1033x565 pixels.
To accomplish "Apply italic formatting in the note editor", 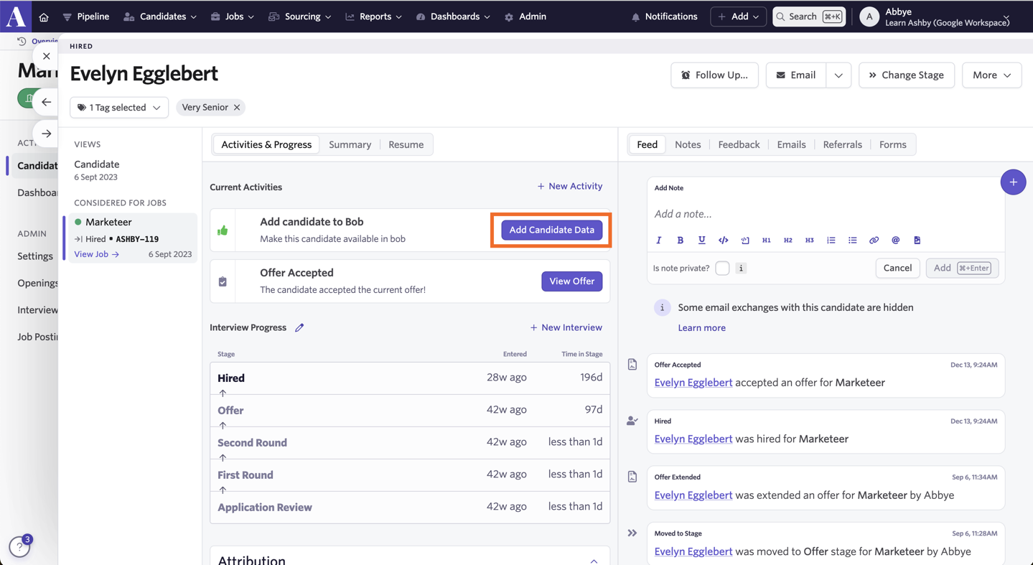I will click(659, 241).
